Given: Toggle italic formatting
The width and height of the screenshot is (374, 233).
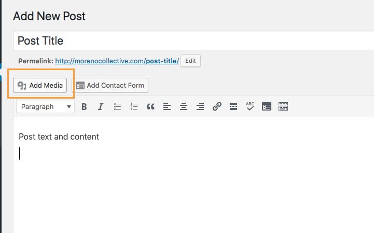Looking at the screenshot, I should (x=101, y=106).
